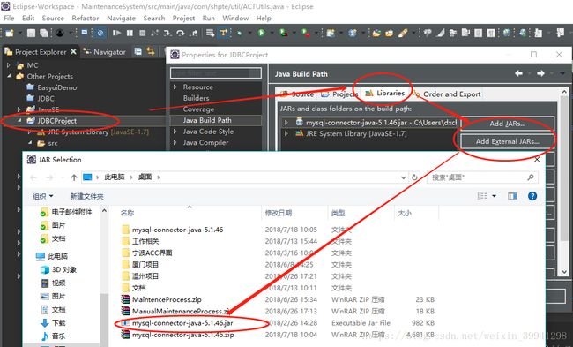This screenshot has height=347, width=573.
Task: Toggle the preview pane icon
Action: pyautogui.click(x=512, y=196)
